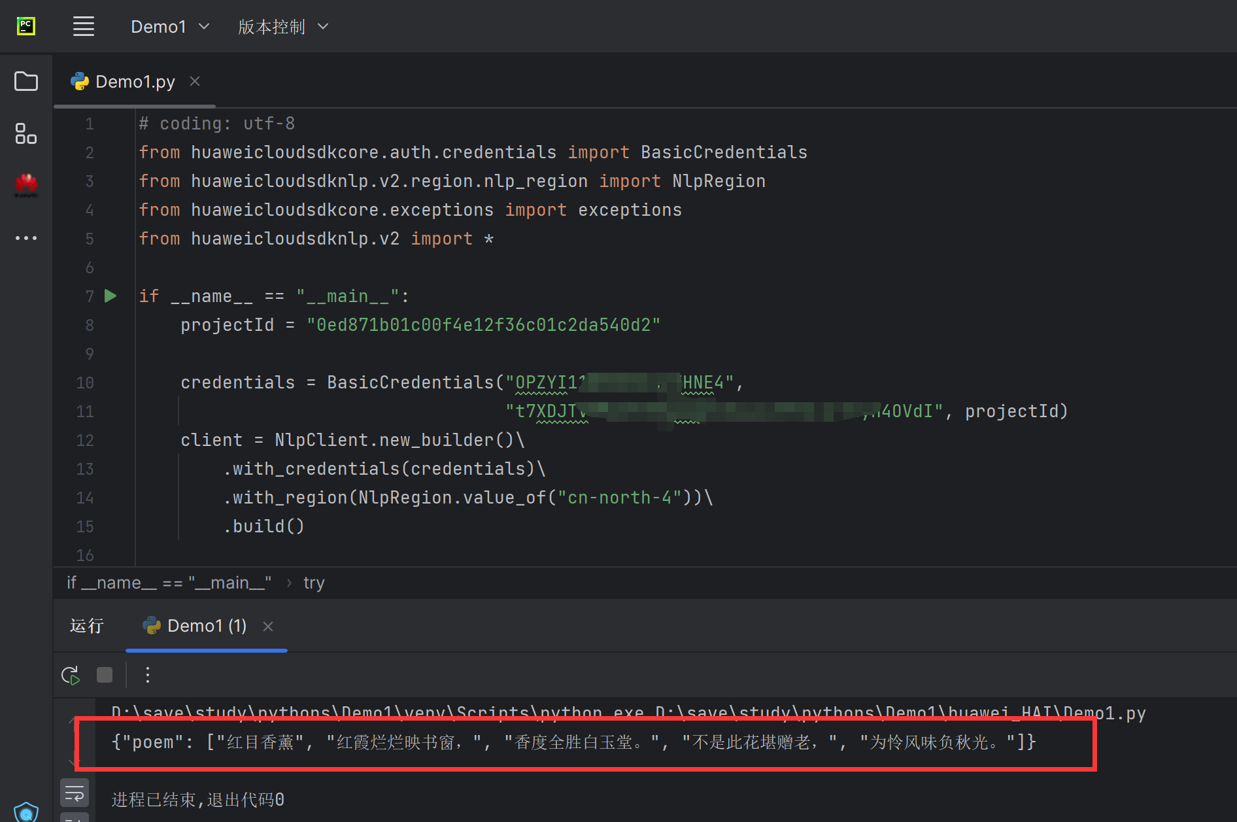
Task: Show more tool windows via ellipsis icon
Action: (x=26, y=238)
